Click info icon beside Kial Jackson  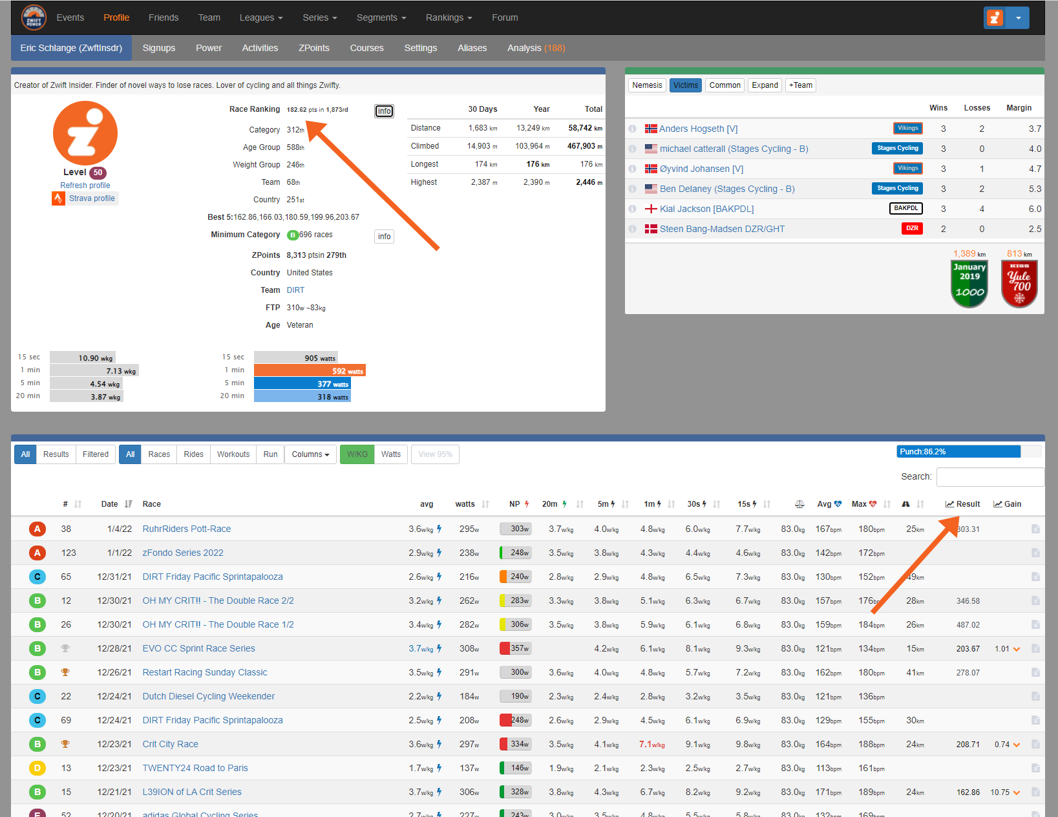[x=633, y=209]
